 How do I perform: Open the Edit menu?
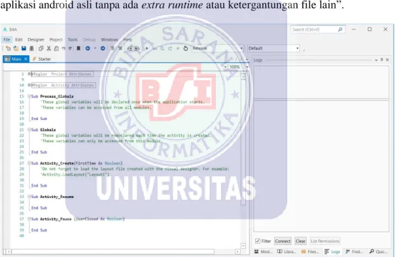(x=18, y=39)
